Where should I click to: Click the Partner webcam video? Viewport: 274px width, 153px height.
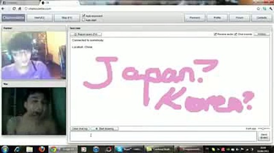pos(34,55)
